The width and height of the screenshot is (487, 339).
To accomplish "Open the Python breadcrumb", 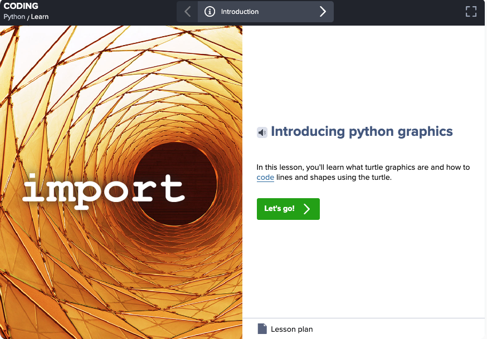I will [x=14, y=17].
